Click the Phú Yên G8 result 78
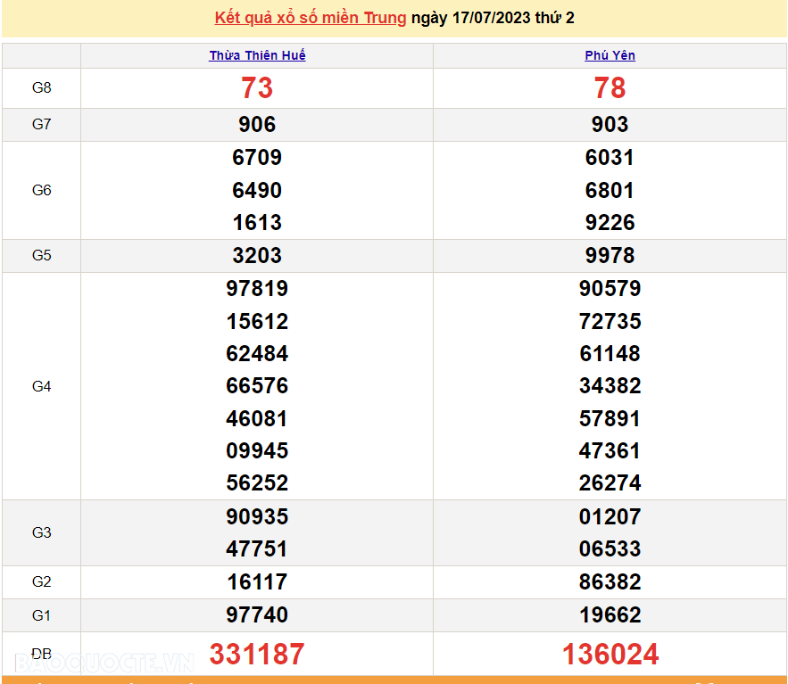The image size is (788, 684). [x=610, y=88]
